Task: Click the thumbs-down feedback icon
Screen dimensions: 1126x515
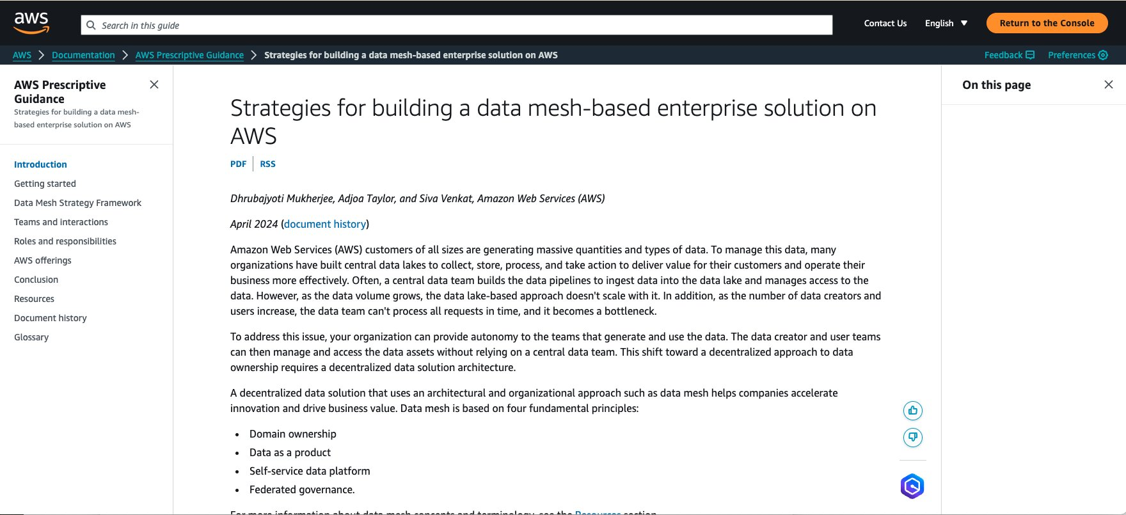Action: 912,438
